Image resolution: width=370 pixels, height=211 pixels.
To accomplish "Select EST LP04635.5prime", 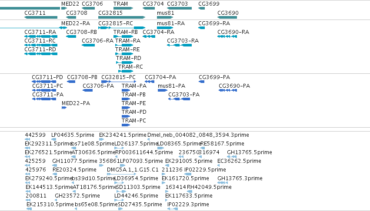I will 73,135.
